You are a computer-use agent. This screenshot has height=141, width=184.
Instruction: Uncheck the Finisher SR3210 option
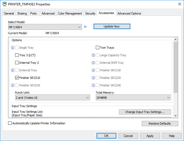coord(17,78)
